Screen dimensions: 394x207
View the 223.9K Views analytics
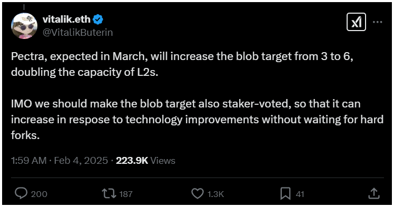tap(145, 161)
